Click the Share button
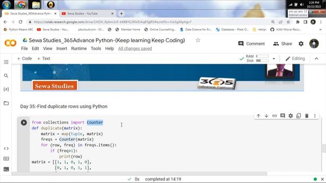This screenshot has height=183, width=326. [283, 44]
